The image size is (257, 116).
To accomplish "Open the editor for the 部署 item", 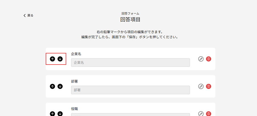I will point(201,86).
